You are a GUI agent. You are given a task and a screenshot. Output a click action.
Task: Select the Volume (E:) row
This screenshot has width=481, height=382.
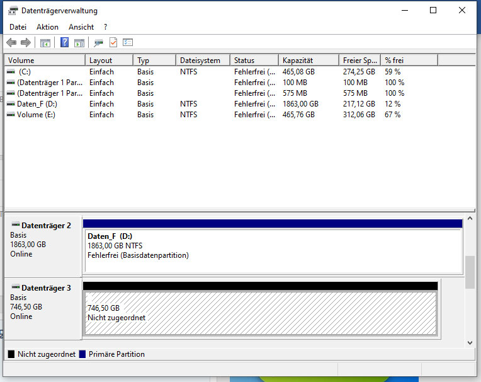tap(221, 115)
